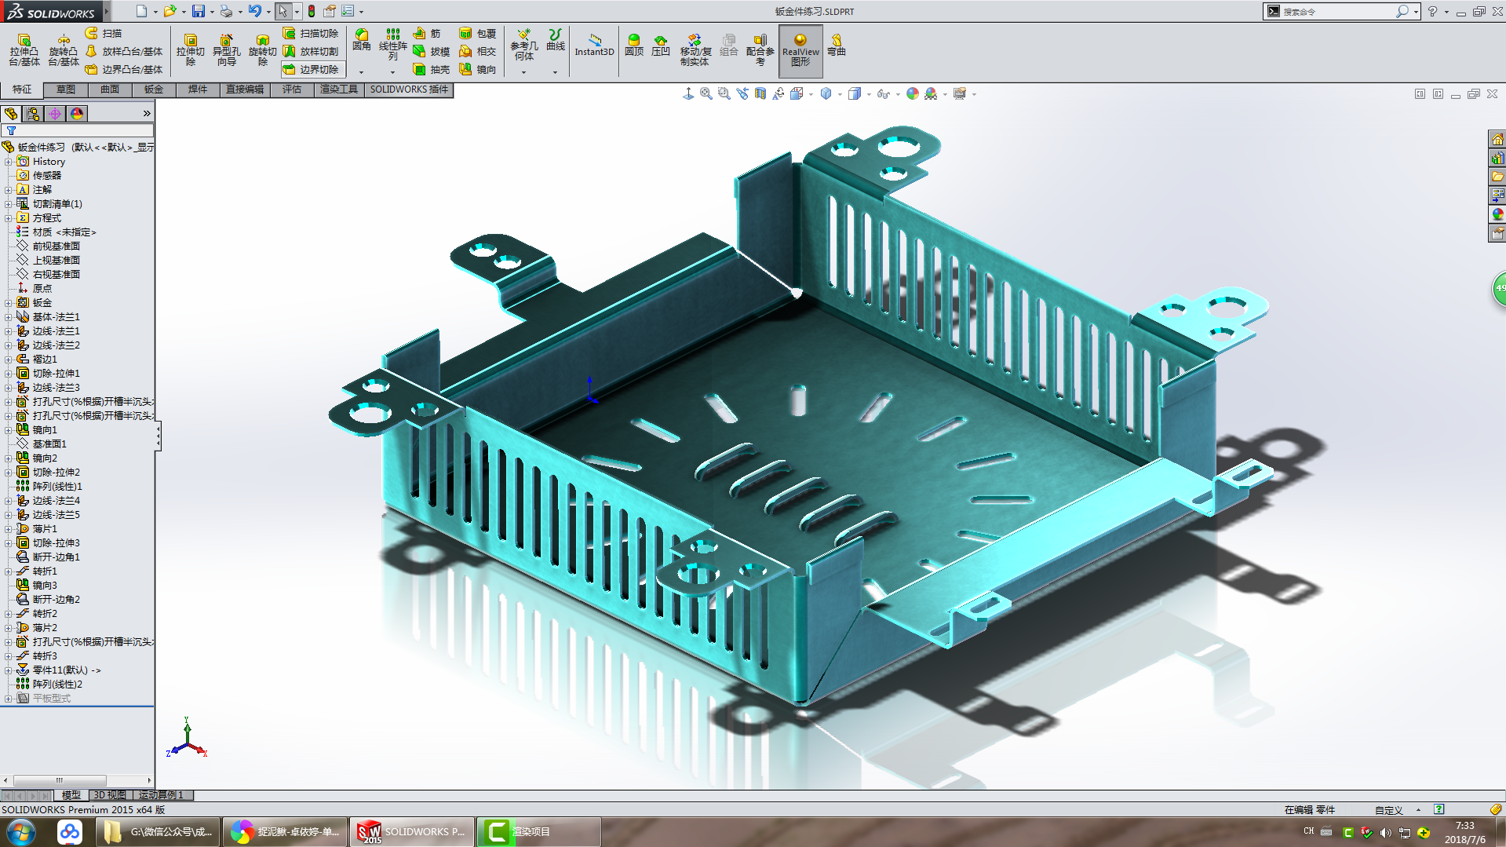Image resolution: width=1506 pixels, height=847 pixels.
Task: Open the 草图 (Sketch) ribbon tab
Action: (x=66, y=89)
